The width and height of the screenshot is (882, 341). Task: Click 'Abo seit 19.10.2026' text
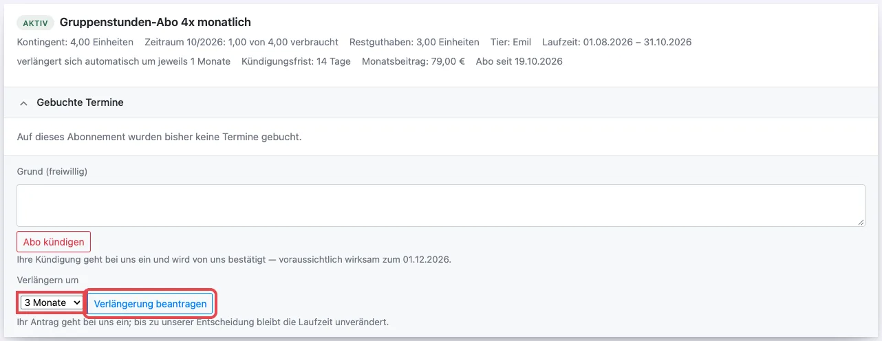519,61
